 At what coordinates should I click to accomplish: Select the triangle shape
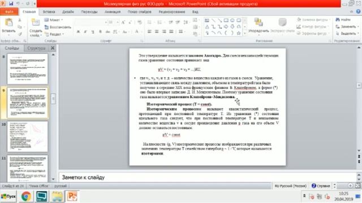click(207, 27)
